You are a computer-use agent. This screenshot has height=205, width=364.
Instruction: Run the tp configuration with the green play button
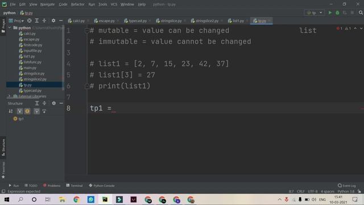click(330, 13)
